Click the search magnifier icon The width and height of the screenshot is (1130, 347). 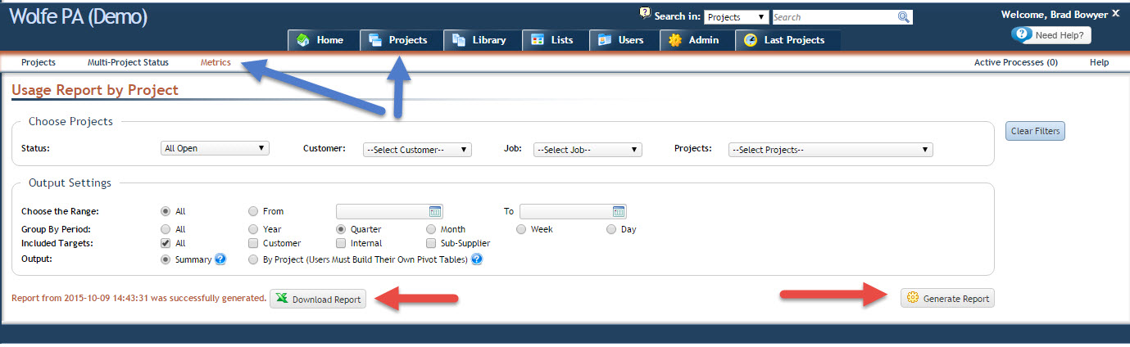click(x=903, y=16)
